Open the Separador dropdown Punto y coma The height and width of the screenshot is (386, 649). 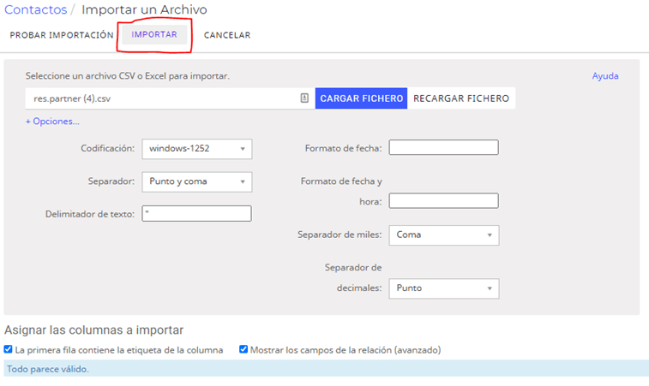coord(197,181)
